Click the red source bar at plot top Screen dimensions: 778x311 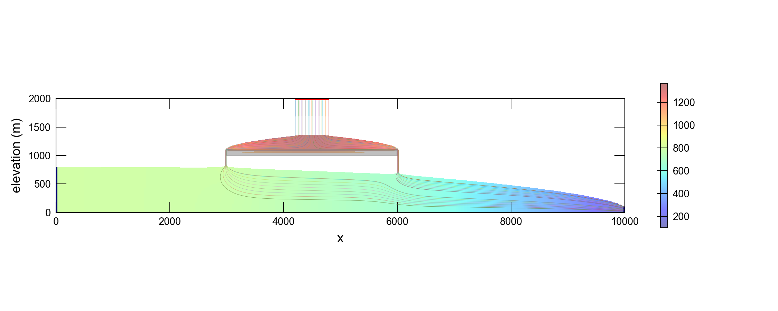click(312, 100)
